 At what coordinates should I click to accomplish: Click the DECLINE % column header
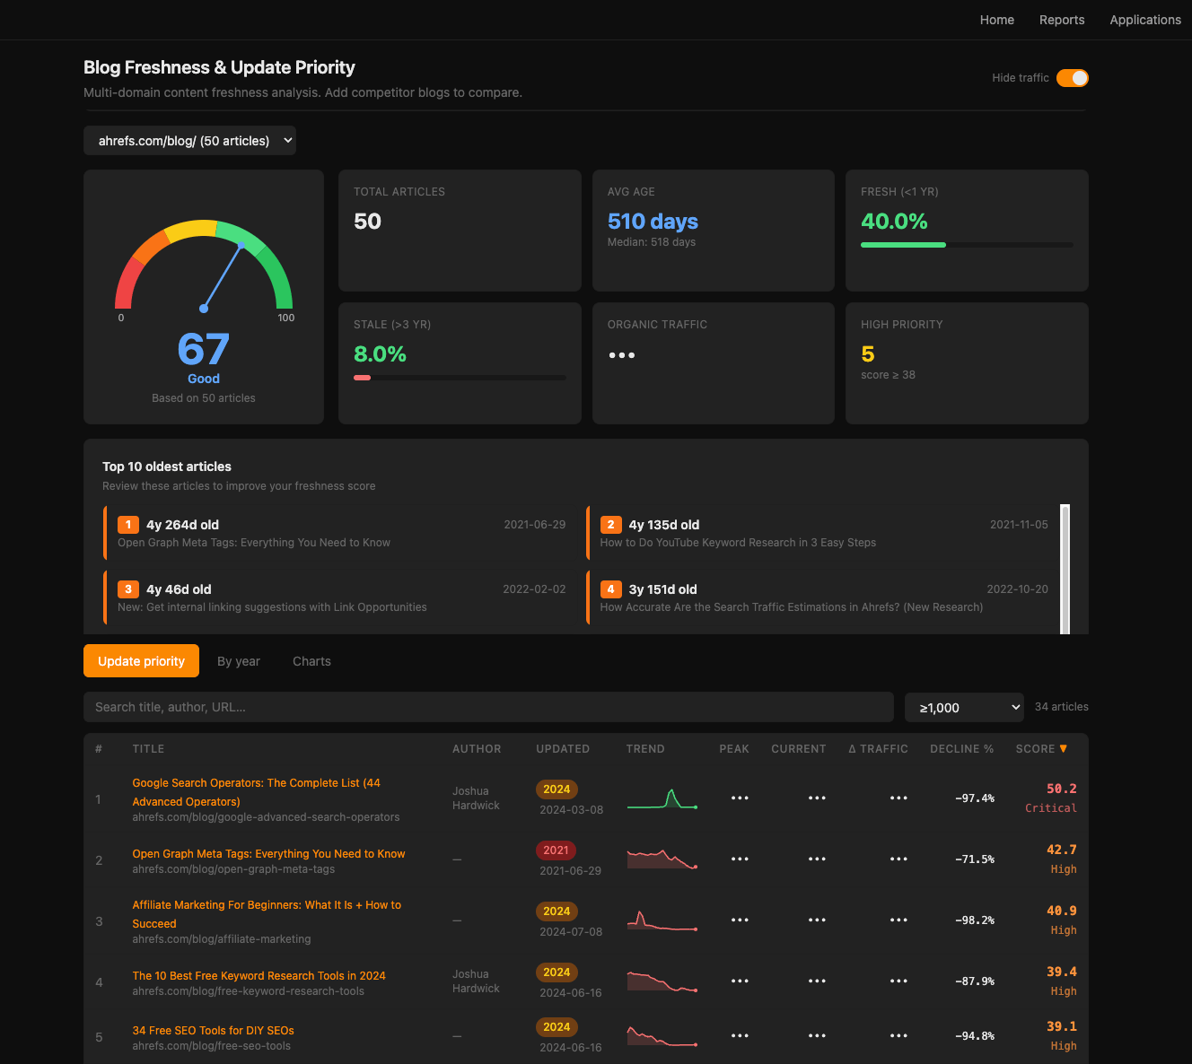[961, 748]
